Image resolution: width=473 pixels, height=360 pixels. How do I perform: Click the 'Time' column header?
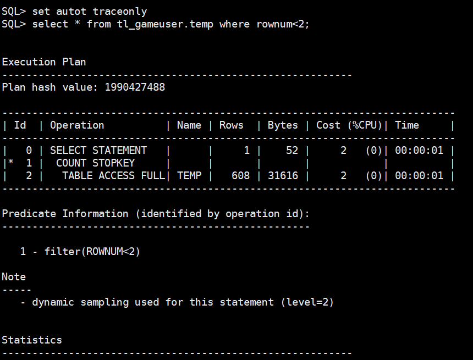coord(406,125)
